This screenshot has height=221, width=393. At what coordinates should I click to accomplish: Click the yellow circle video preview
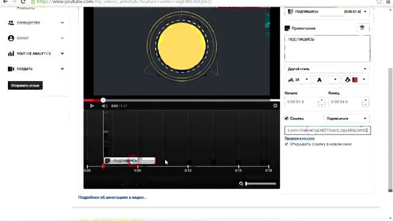pos(182,47)
